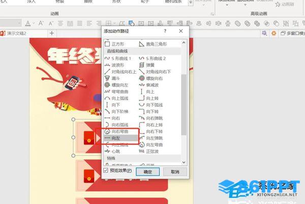305x204 pixels.
Task: Open help with the ? button
Action: [x=165, y=31]
